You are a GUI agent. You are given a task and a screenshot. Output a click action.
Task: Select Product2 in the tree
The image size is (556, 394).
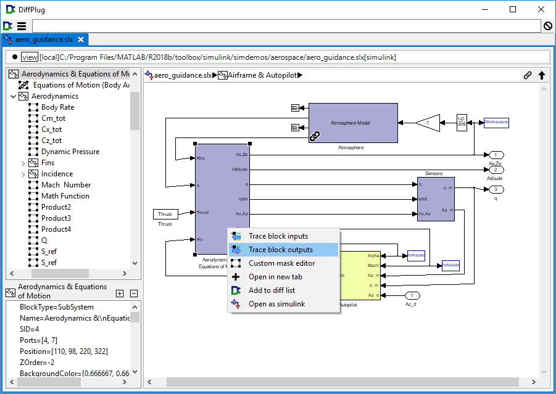[x=50, y=207]
